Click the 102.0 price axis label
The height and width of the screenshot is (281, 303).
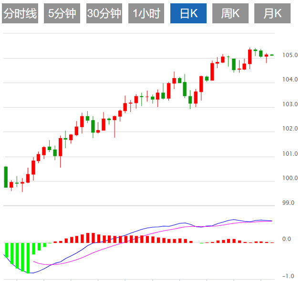coord(290,129)
